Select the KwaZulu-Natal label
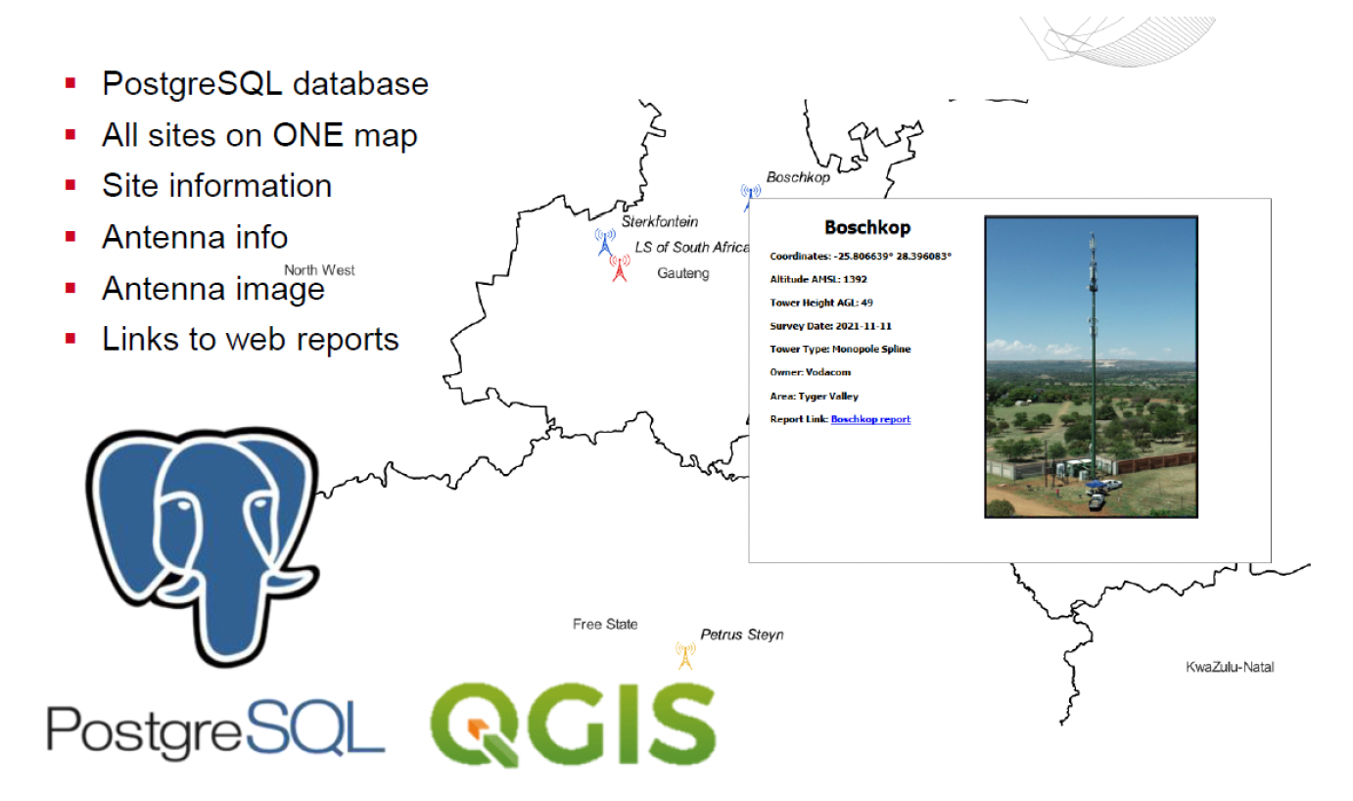Screen dimensions: 1353x801 point(1229,666)
